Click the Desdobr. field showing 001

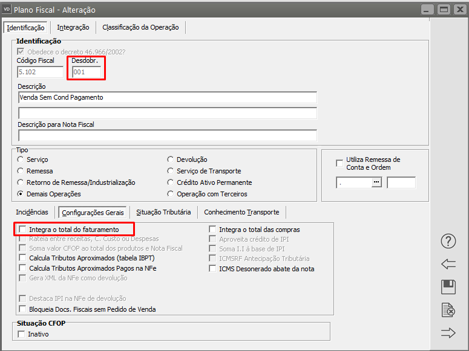(x=87, y=72)
